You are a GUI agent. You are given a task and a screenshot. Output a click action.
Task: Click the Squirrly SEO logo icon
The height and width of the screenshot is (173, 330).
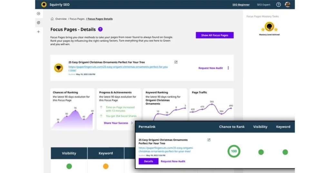pyautogui.click(x=44, y=5)
